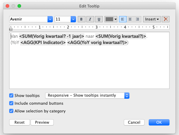Disable Allow selection by category
This screenshot has width=179, height=135.
[11, 111]
